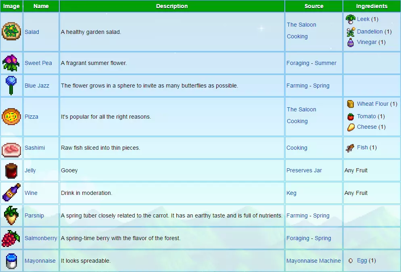Click 'Raw fish sliced into thin pieces.' text
The image size is (401, 272).
[x=100, y=148]
